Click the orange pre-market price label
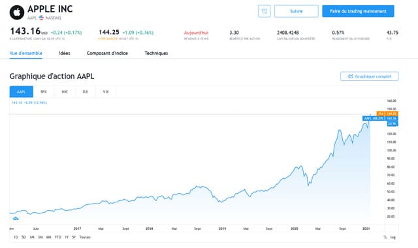 [387, 114]
